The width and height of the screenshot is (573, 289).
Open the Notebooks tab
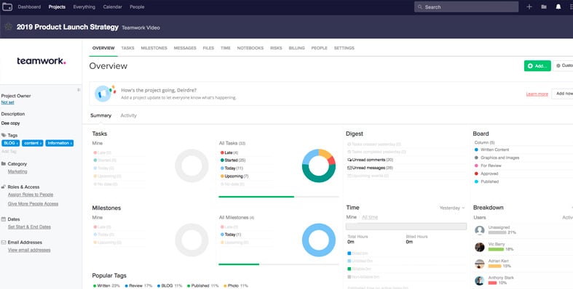pyautogui.click(x=250, y=48)
